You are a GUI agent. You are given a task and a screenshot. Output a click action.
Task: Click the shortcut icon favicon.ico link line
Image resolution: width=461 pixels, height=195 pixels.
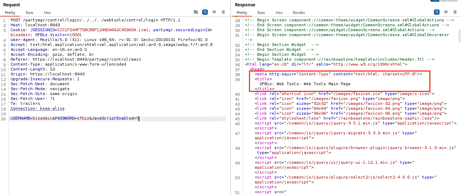pyautogui.click(x=345, y=94)
